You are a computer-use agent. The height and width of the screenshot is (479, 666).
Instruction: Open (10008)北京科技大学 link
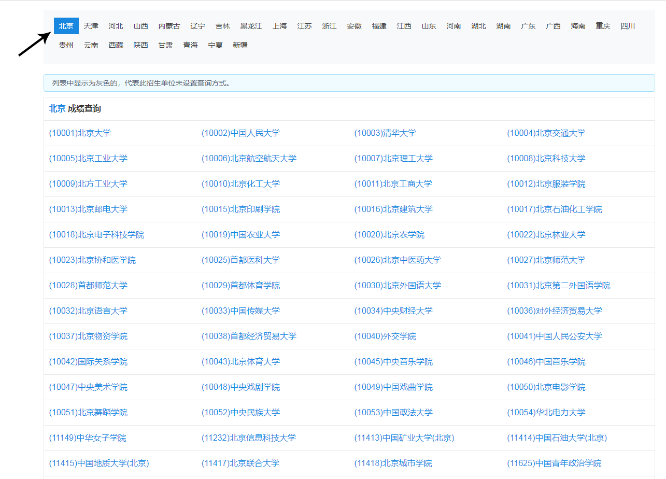tap(546, 159)
